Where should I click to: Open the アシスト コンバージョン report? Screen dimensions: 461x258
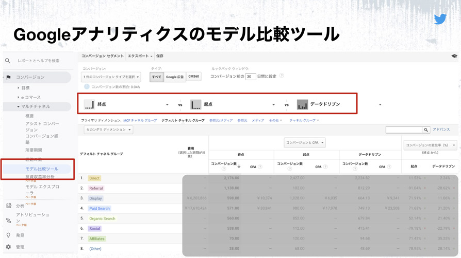(42, 126)
